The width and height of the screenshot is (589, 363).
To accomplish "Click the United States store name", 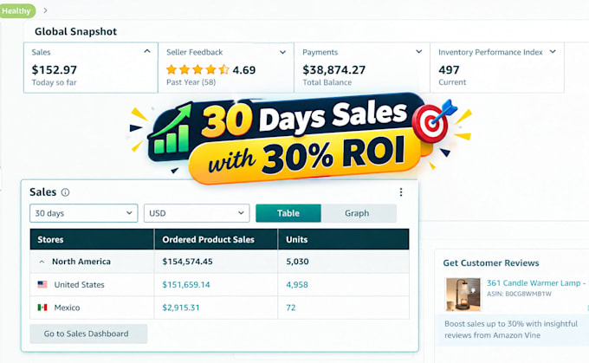I will [80, 285].
